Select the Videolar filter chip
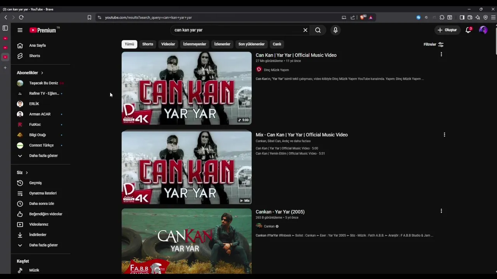This screenshot has width=497, height=279. (168, 44)
